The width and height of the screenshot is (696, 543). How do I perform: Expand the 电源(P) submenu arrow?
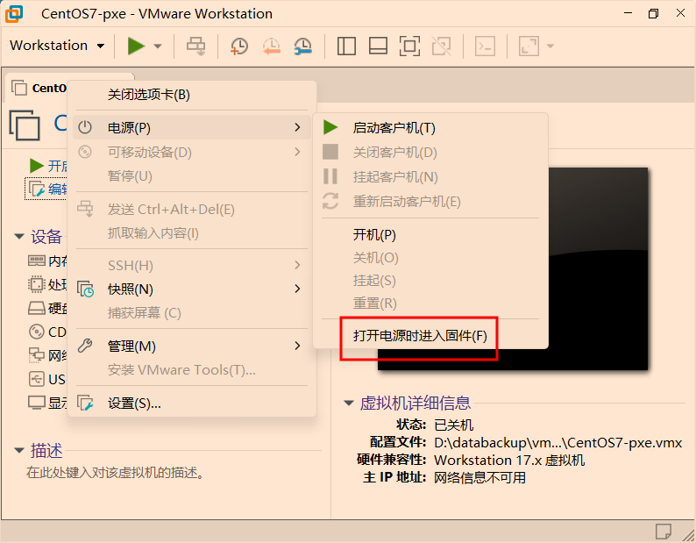coord(297,127)
